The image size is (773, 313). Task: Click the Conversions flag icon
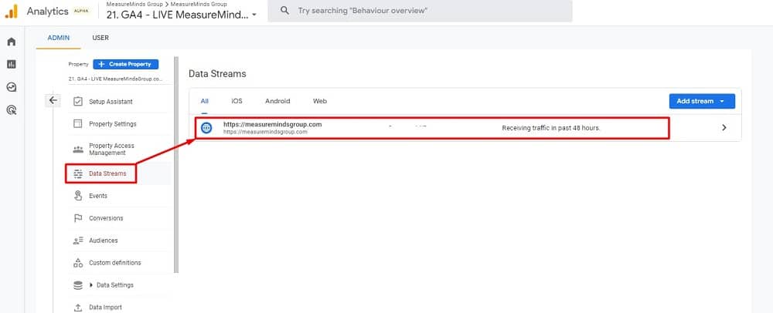pyautogui.click(x=77, y=218)
